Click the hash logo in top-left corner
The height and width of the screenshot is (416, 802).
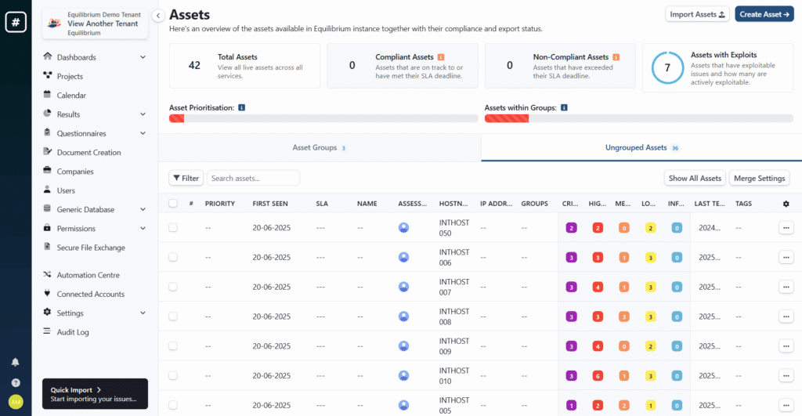point(16,22)
